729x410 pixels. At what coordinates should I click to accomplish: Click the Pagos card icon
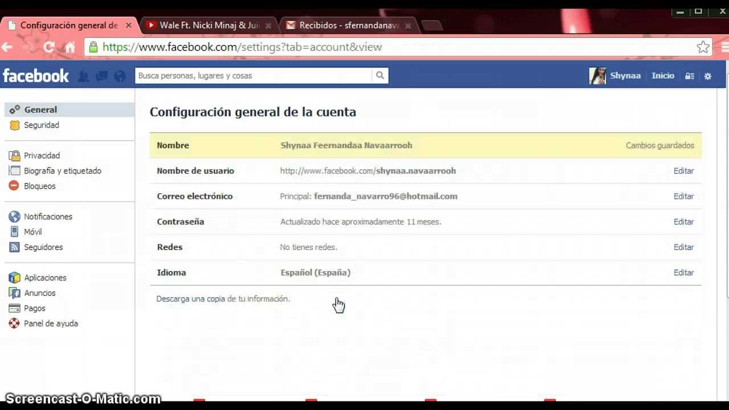point(15,308)
